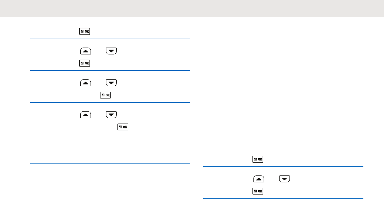
Task: Click second blue divider line in left column
Action: pyautogui.click(x=110, y=71)
